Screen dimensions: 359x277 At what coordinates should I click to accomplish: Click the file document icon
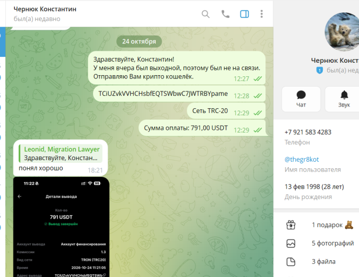pyautogui.click(x=291, y=262)
